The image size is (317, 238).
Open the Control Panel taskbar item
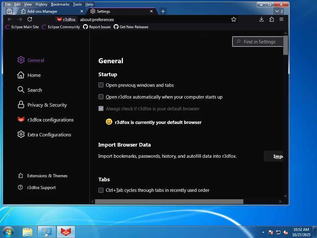point(47,232)
